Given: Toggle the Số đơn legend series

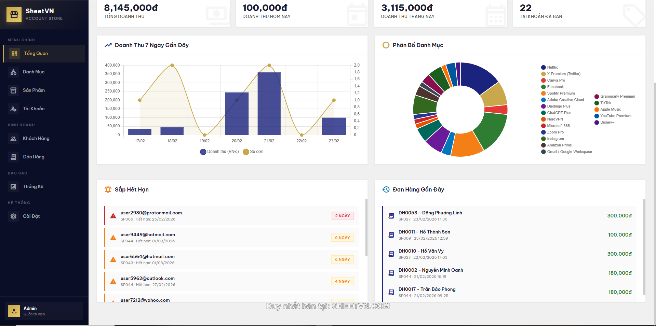Looking at the screenshot, I should pos(253,152).
